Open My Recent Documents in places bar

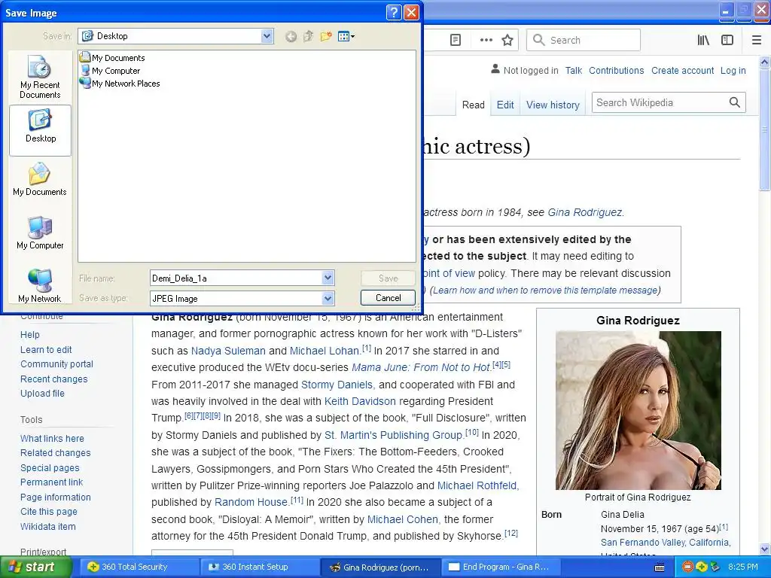click(x=40, y=78)
